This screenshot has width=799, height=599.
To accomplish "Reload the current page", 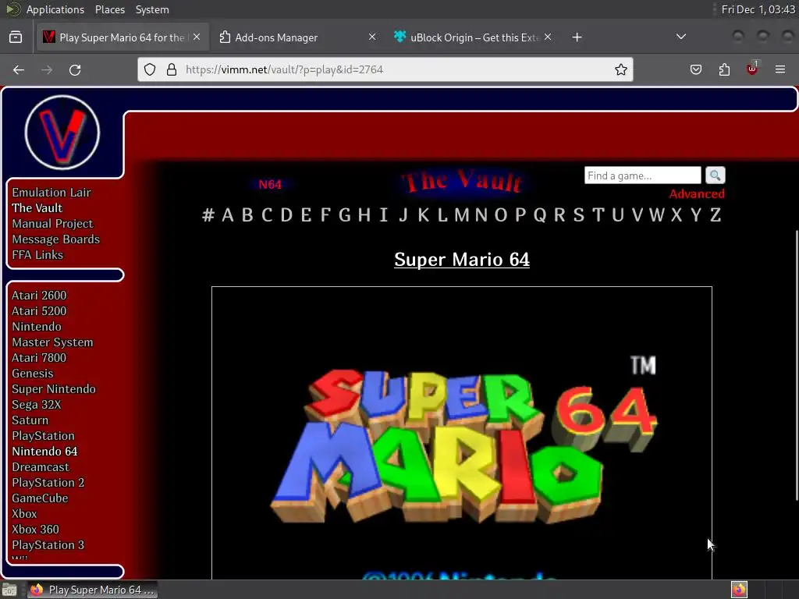I will click(x=75, y=69).
